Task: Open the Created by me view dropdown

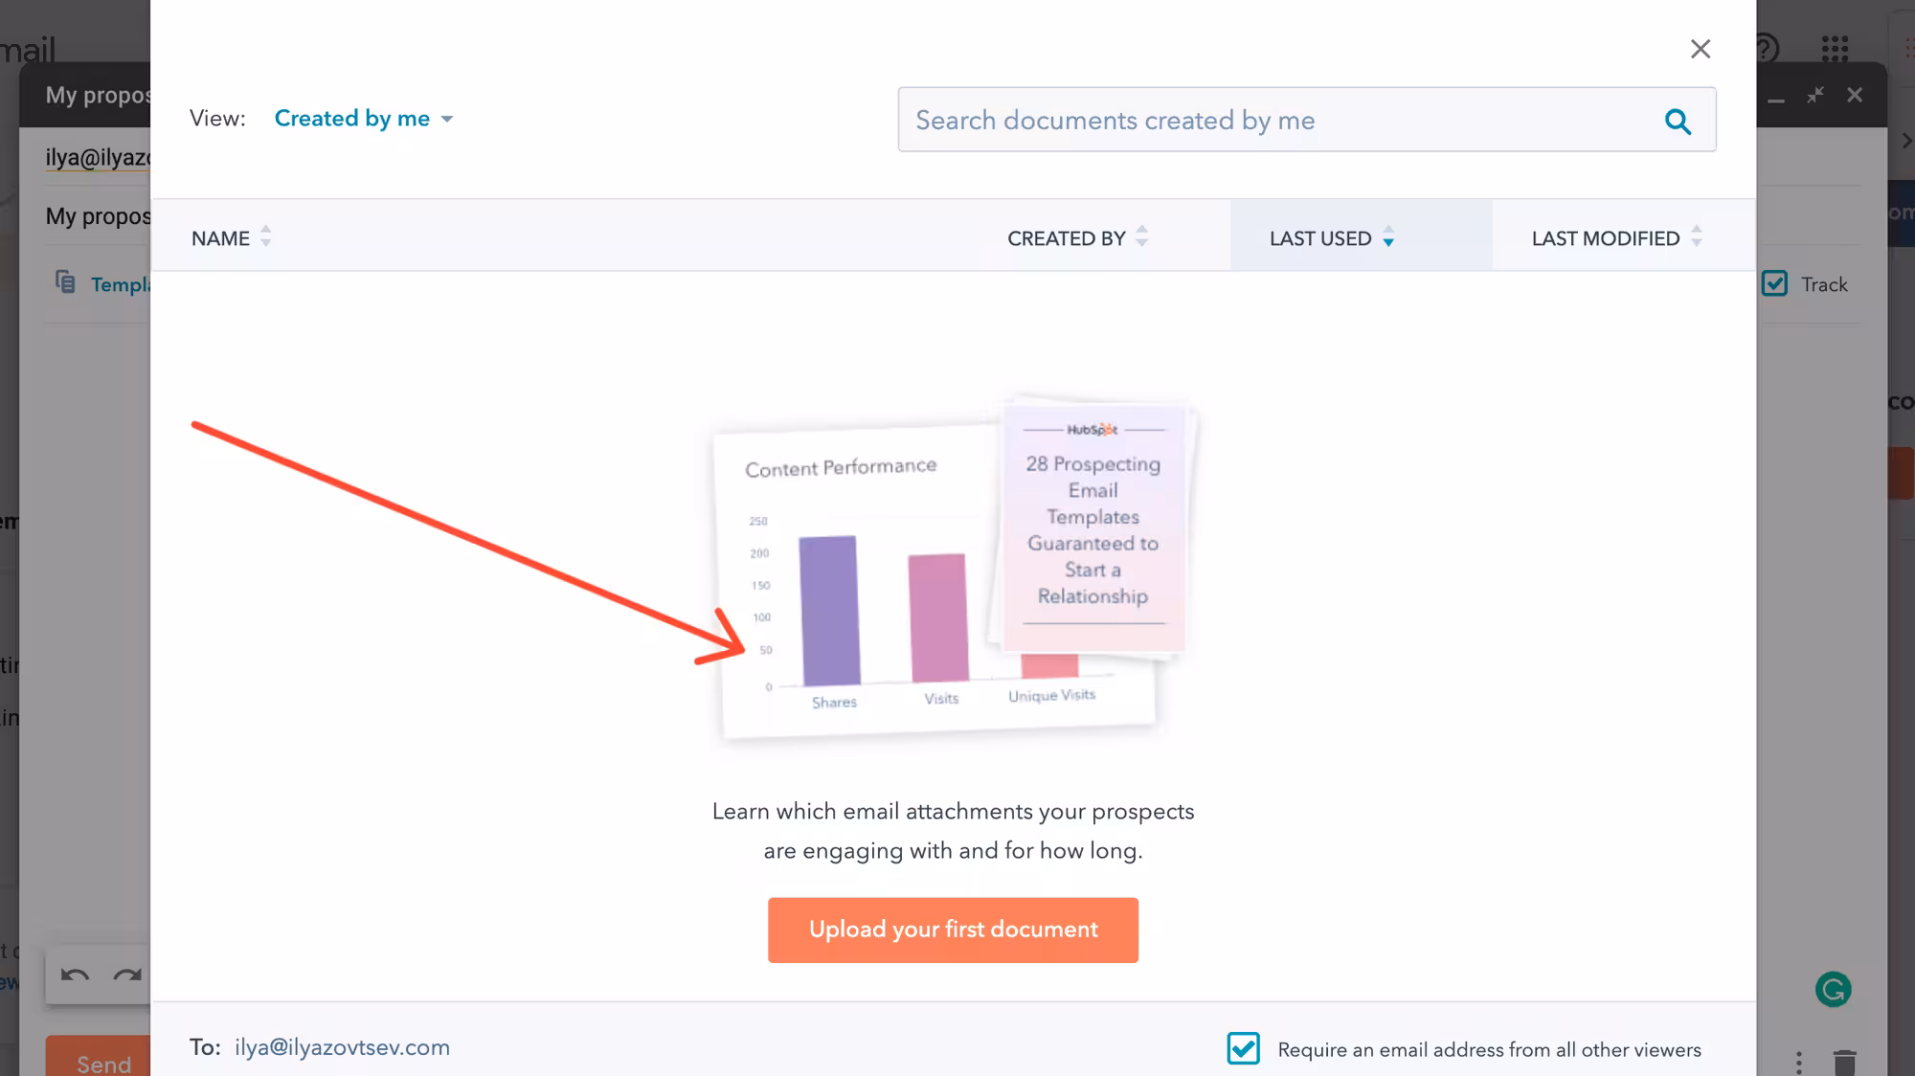Action: 363,119
